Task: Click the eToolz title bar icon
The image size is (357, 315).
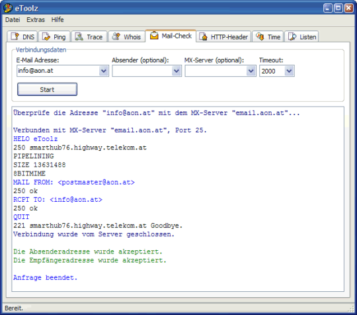Action: [8, 8]
